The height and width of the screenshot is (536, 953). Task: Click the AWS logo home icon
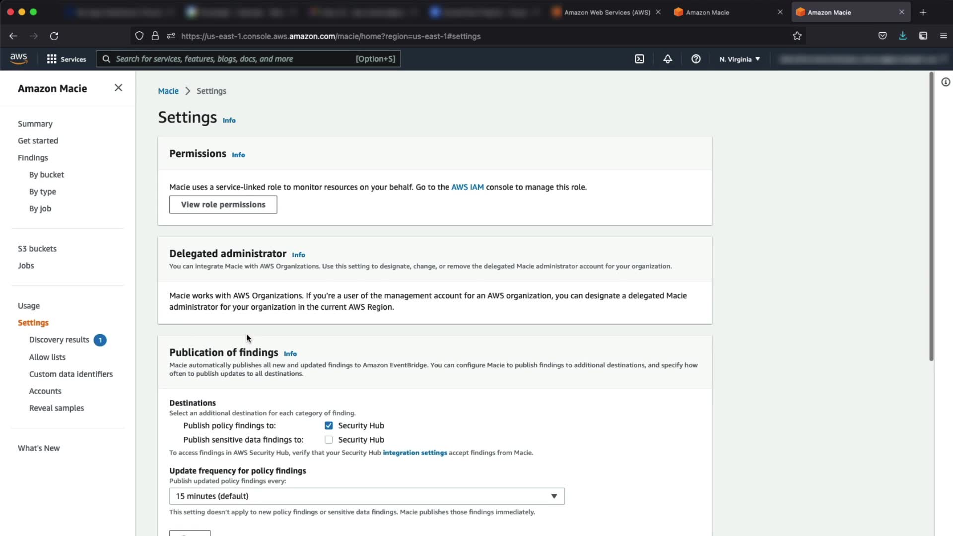pyautogui.click(x=19, y=59)
